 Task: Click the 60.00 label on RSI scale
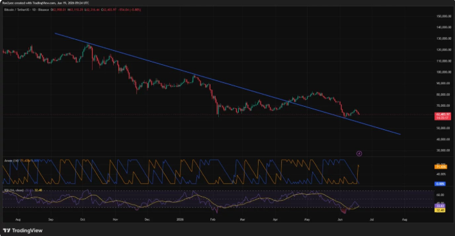click(x=440, y=195)
